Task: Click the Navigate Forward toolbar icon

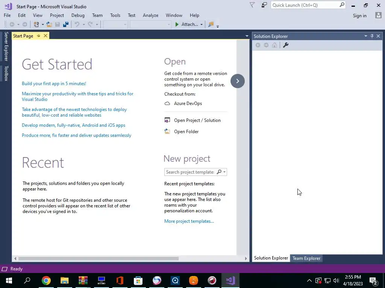Action: 25,24
